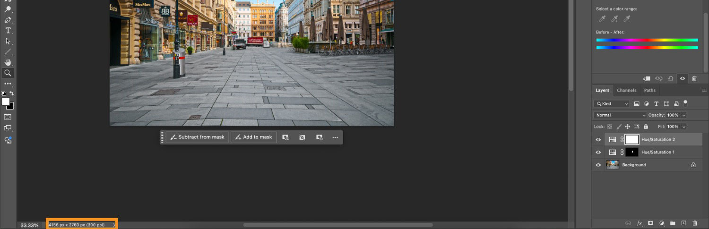The height and width of the screenshot is (229, 709).
Task: Select the Hand tool
Action: (x=8, y=62)
